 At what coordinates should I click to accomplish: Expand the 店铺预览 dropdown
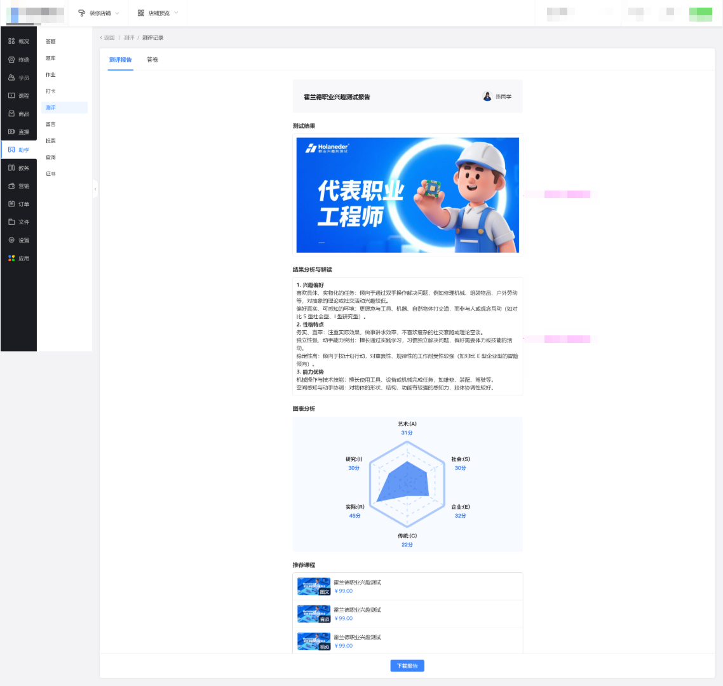[157, 13]
